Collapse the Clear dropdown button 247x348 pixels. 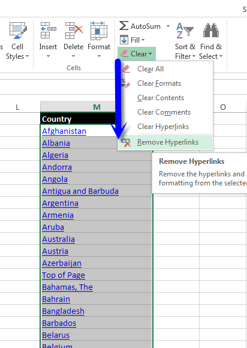click(x=137, y=54)
